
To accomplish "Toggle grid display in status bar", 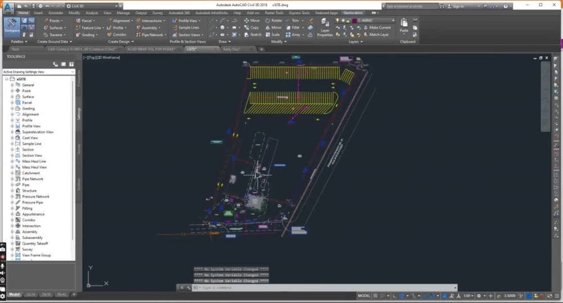I will click(x=376, y=296).
